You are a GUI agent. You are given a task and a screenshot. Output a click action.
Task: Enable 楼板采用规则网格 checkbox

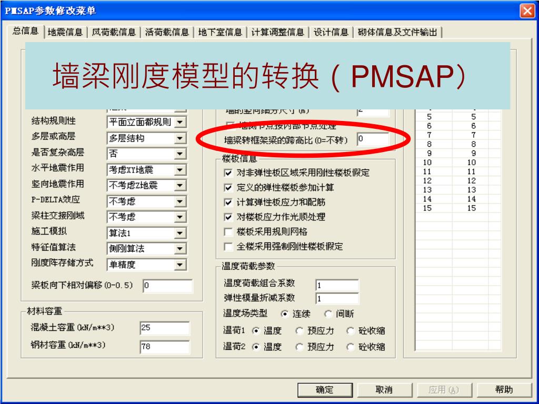coord(228,231)
